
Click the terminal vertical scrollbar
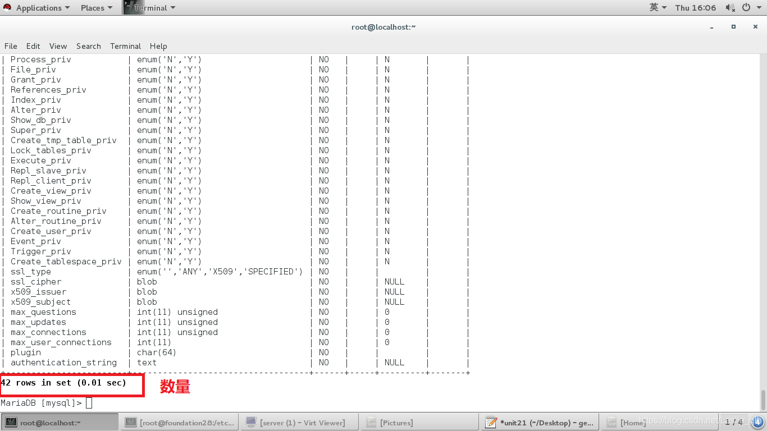click(x=763, y=400)
